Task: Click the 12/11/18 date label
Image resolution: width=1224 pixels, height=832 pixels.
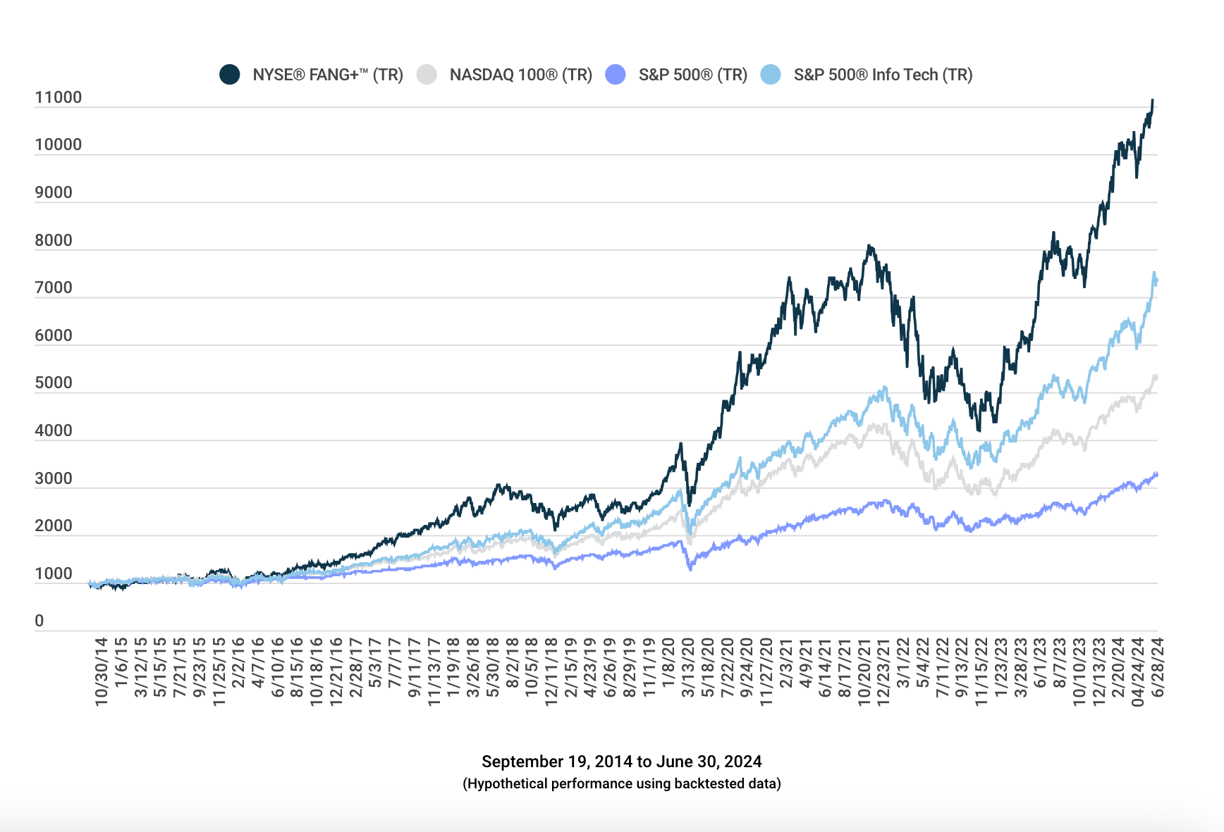Action: point(551,671)
